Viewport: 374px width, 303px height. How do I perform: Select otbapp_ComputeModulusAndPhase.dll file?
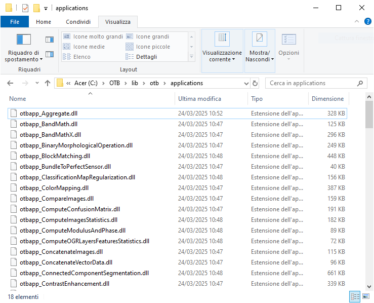point(178,231)
